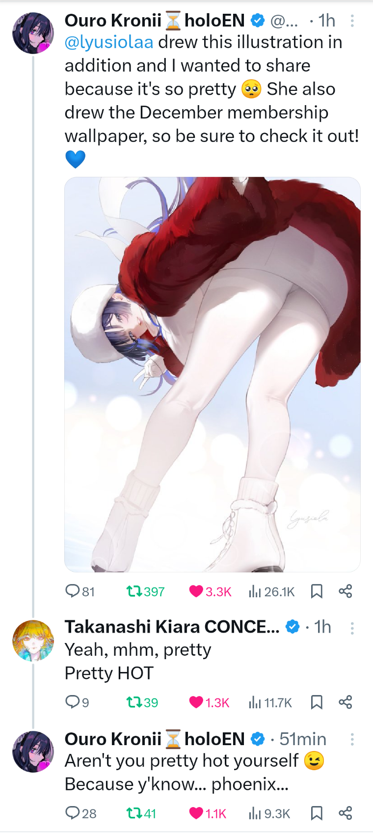Open Ouro Kronii's name at the top
373x837 pixels.
pyautogui.click(x=113, y=21)
